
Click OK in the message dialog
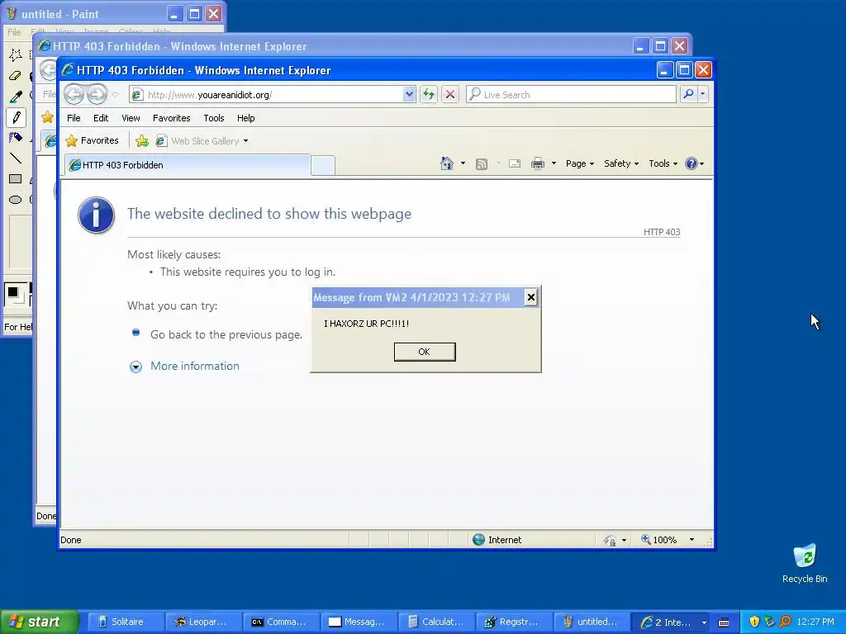tap(425, 352)
